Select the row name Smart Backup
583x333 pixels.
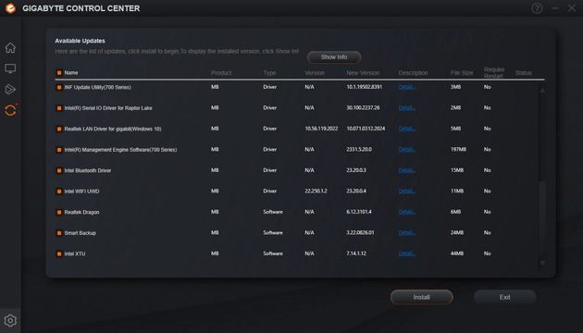coord(80,233)
